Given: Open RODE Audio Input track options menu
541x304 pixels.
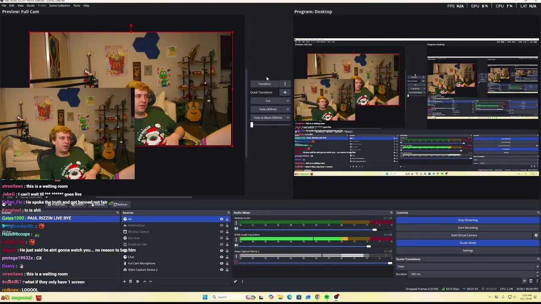Looking at the screenshot, I should point(236,240).
